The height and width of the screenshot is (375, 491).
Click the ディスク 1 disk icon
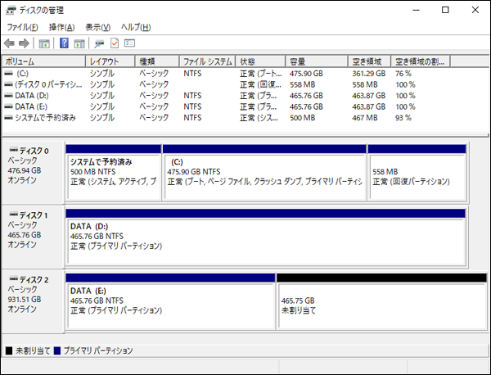(13, 215)
